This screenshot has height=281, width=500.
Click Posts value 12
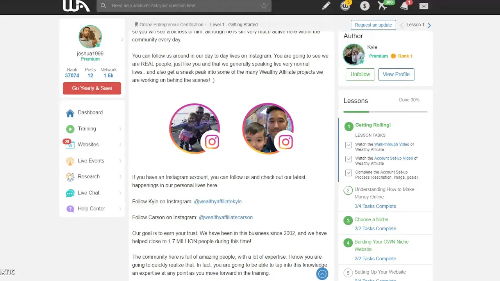point(90,76)
